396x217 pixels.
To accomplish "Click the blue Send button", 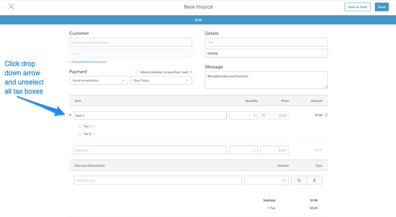I will (381, 7).
